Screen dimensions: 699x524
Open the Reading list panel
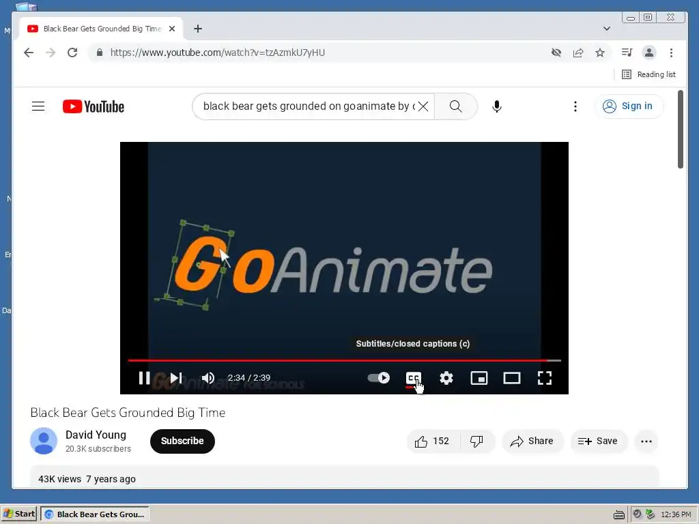648,74
